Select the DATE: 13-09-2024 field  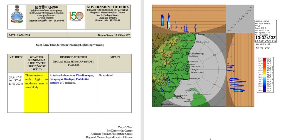[20, 35]
